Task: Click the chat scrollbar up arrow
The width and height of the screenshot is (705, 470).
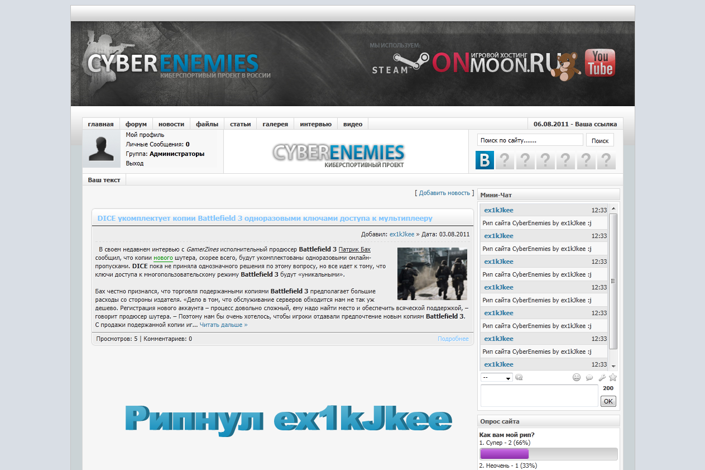Action: (613, 208)
